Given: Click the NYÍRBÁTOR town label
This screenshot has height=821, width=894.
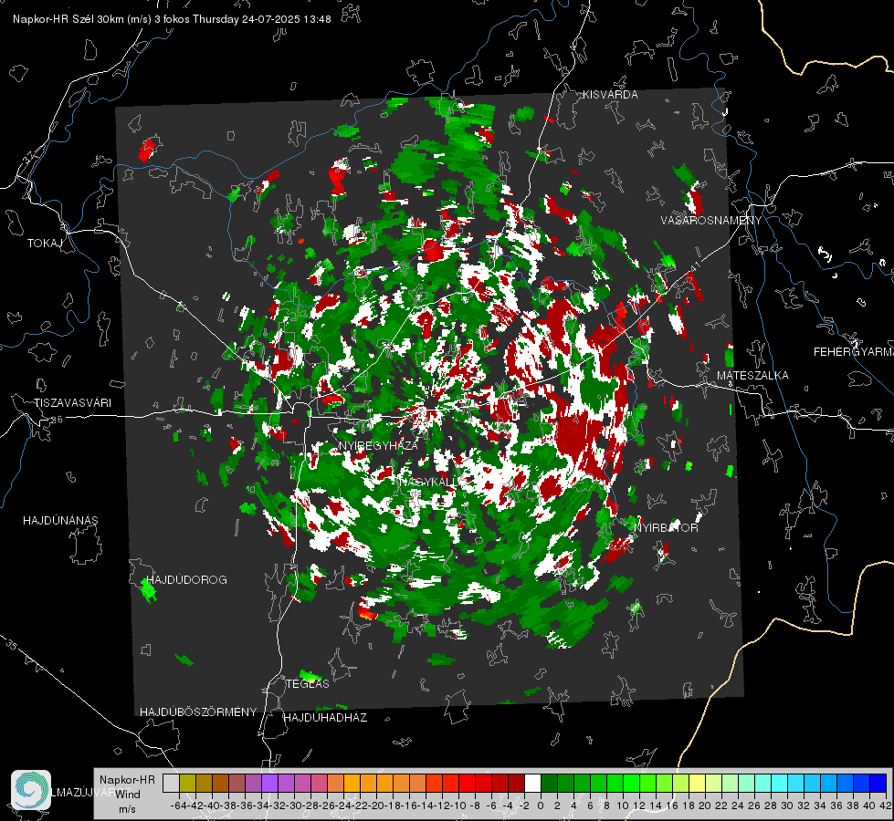Looking at the screenshot, I should pos(666,528).
